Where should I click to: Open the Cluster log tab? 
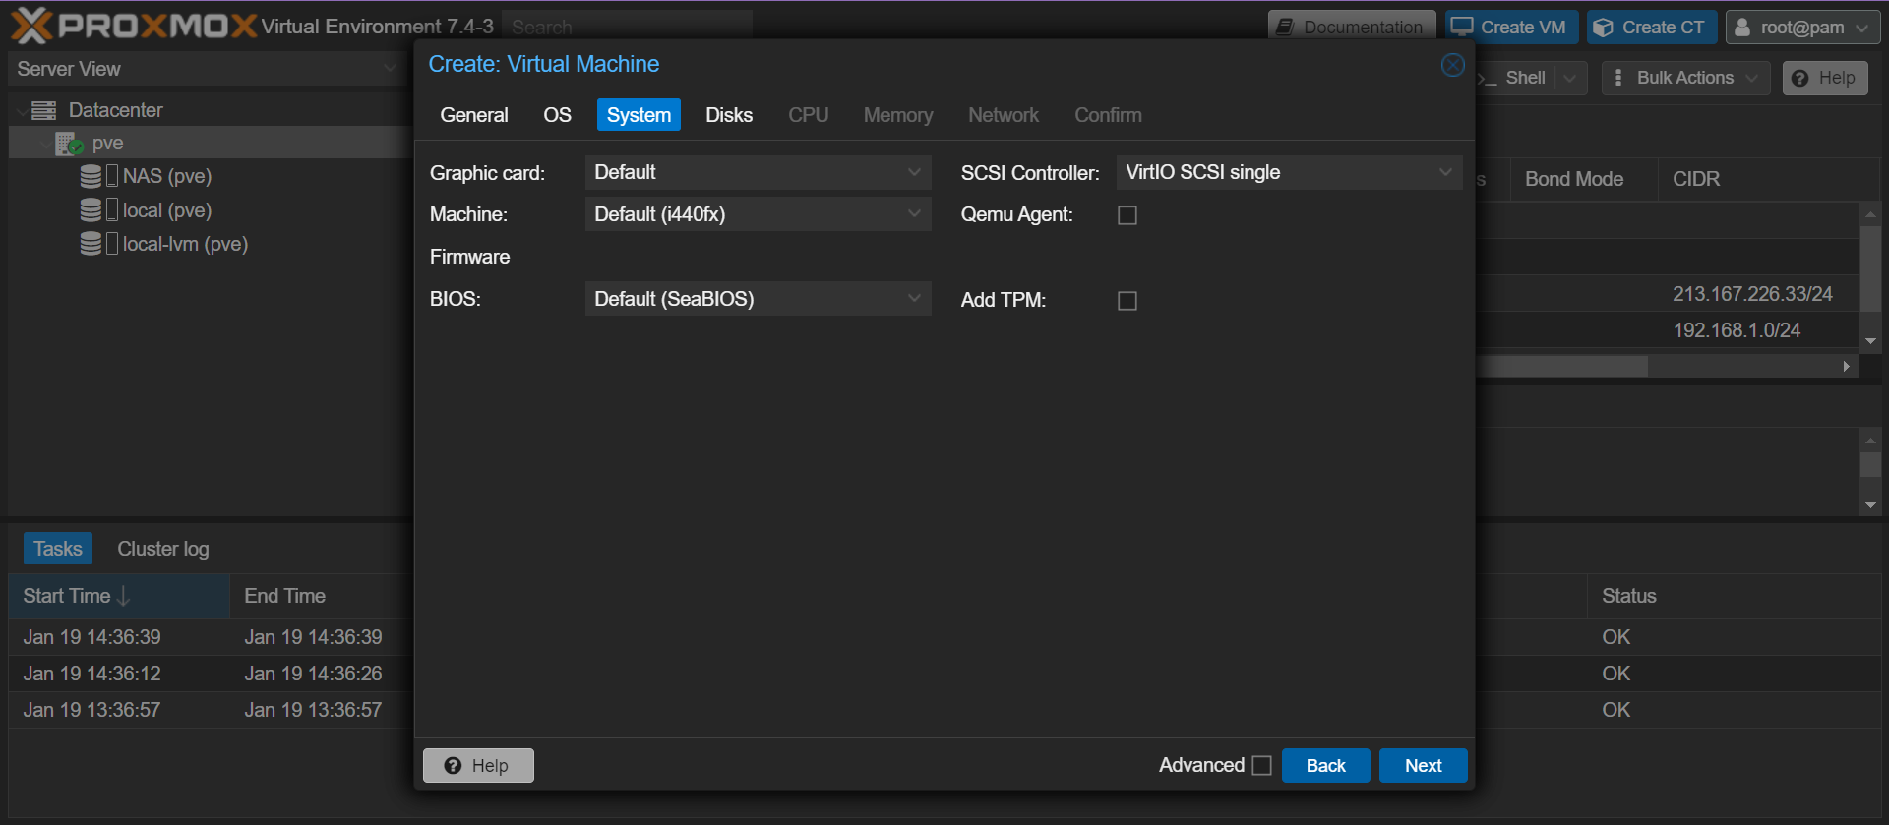coord(163,549)
